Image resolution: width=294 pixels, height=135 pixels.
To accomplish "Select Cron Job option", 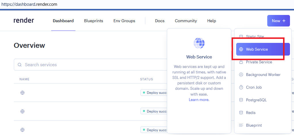I will 263,88.
